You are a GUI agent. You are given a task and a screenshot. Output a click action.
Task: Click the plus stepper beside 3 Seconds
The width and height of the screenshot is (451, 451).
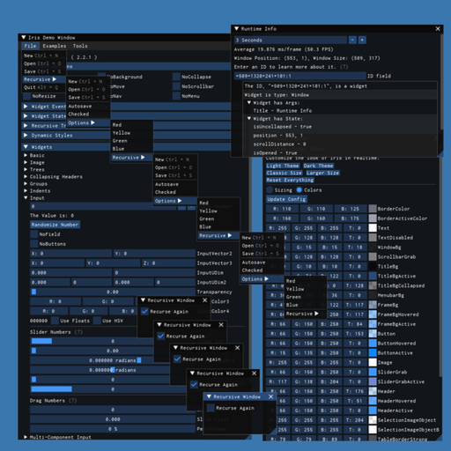coord(362,40)
